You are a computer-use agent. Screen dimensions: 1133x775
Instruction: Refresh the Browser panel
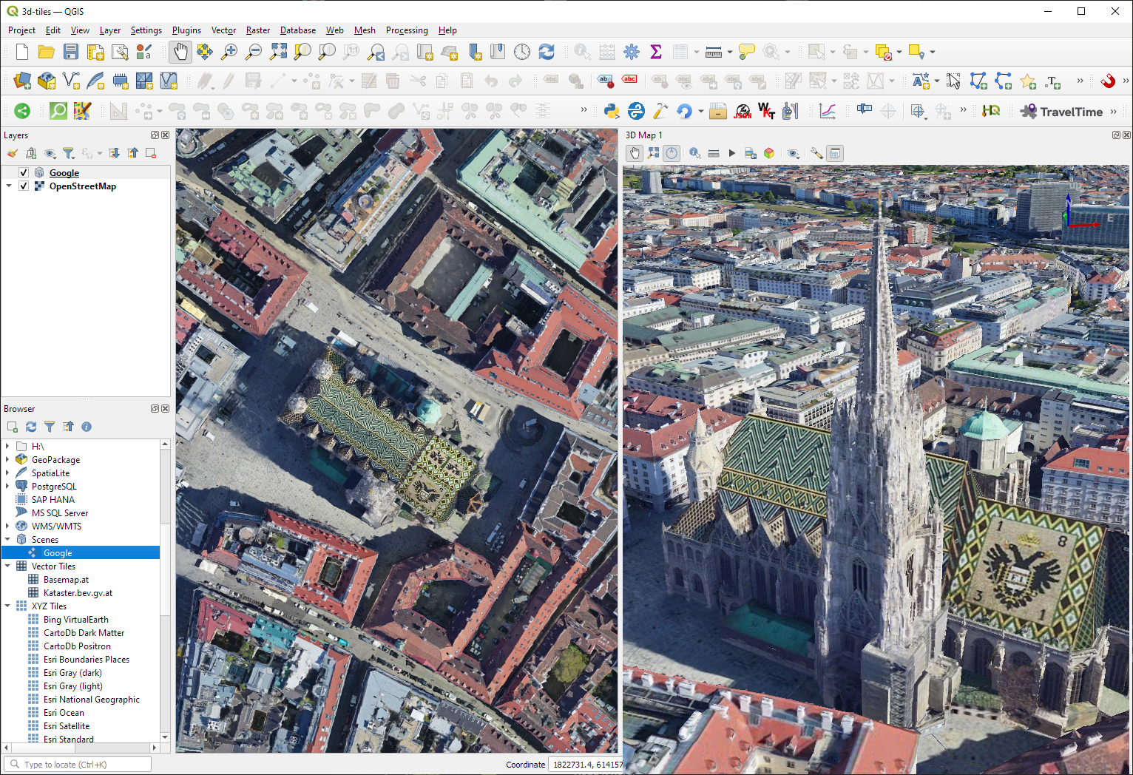(31, 427)
